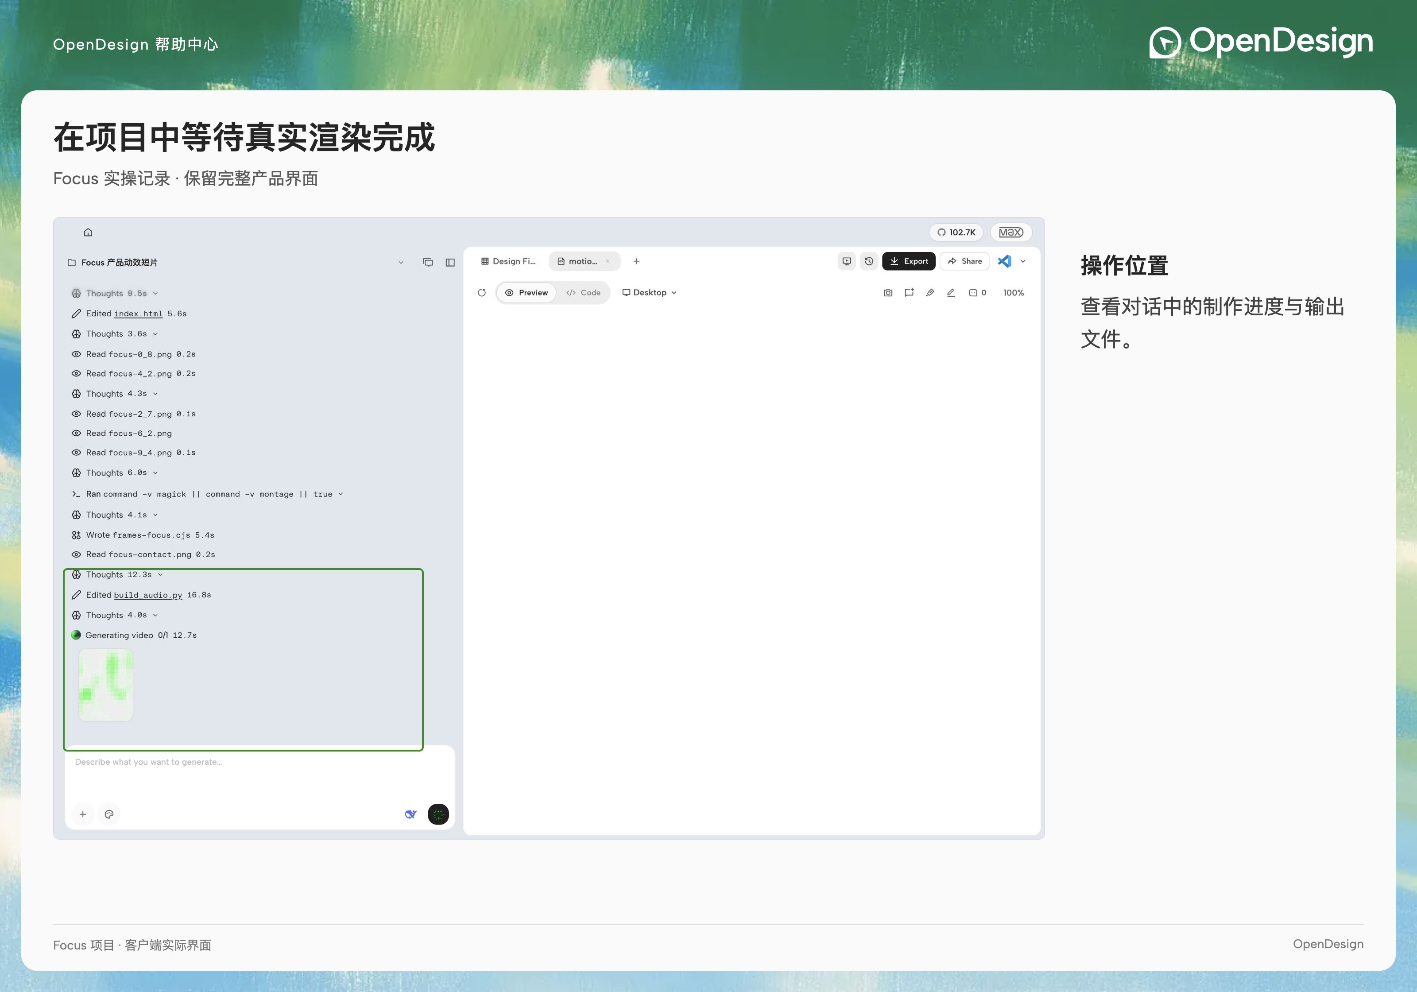Click Read focus-0_8.png row
The height and width of the screenshot is (992, 1417).
click(x=133, y=354)
